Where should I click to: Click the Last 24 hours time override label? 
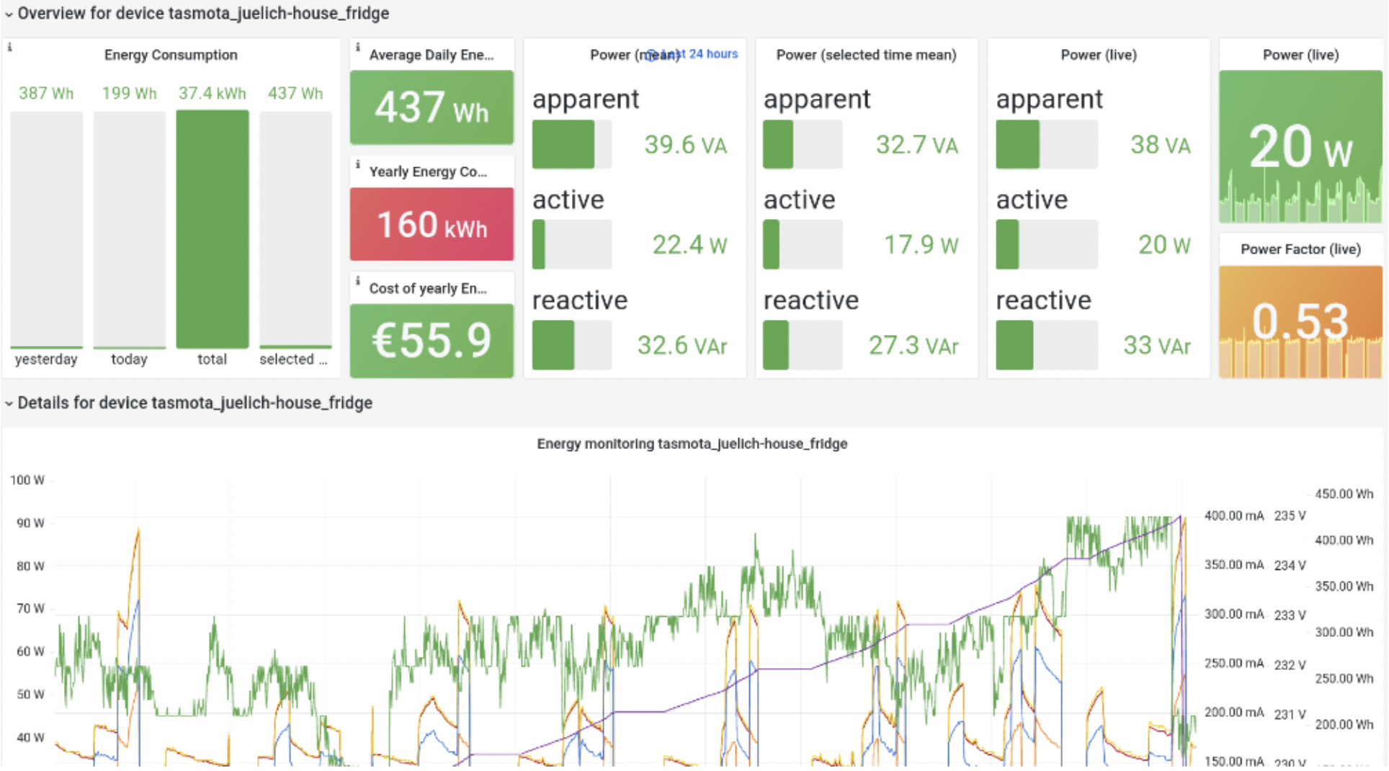(x=693, y=54)
